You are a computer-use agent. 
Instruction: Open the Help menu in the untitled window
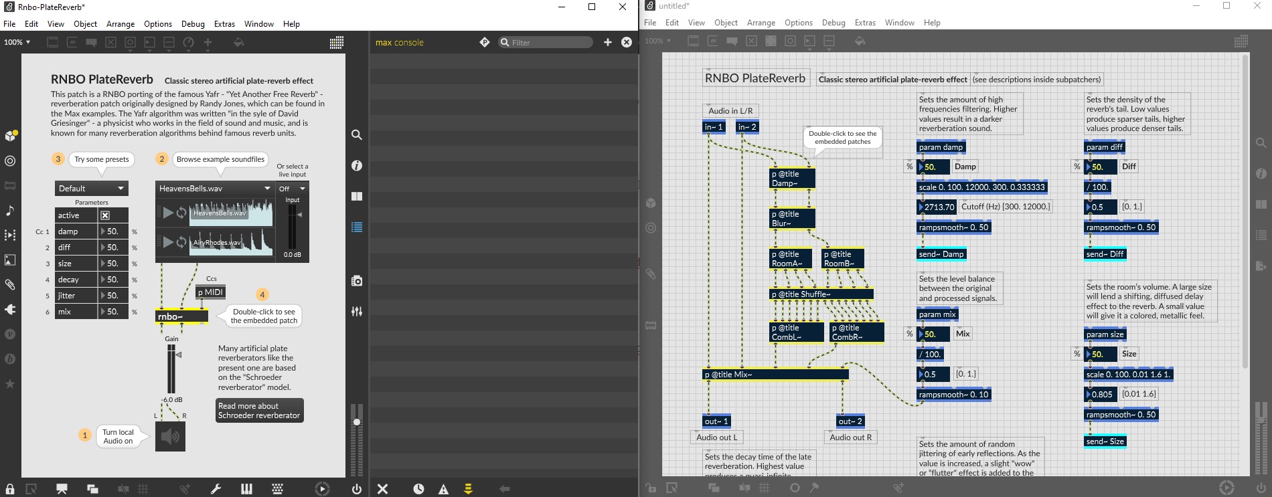click(x=932, y=23)
